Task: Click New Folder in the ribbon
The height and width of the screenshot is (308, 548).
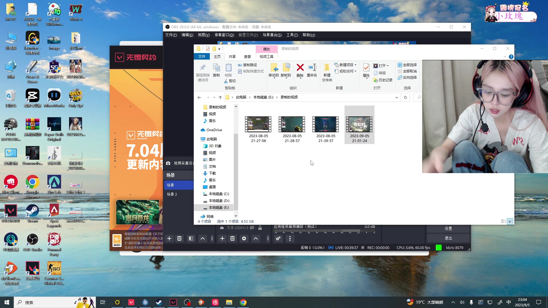Action: click(327, 72)
